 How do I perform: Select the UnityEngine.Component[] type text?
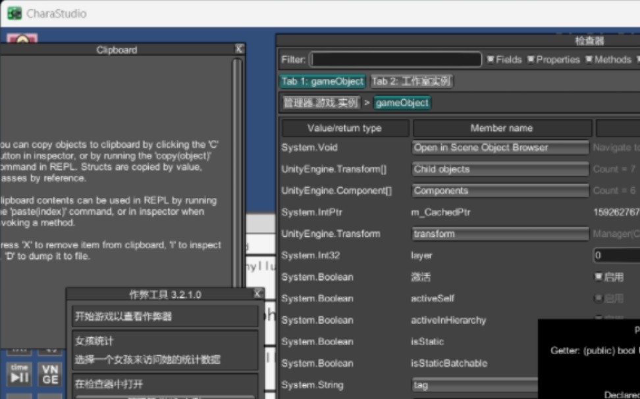[x=336, y=191]
